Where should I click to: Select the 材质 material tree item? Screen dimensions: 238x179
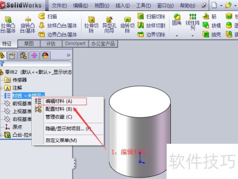coord(24,96)
